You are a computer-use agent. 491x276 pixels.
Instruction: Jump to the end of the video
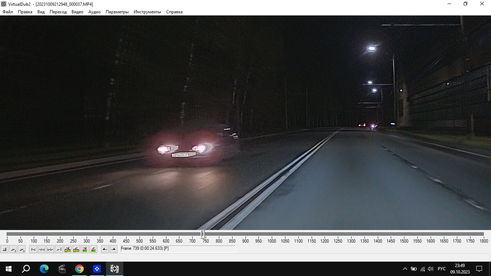[59, 249]
